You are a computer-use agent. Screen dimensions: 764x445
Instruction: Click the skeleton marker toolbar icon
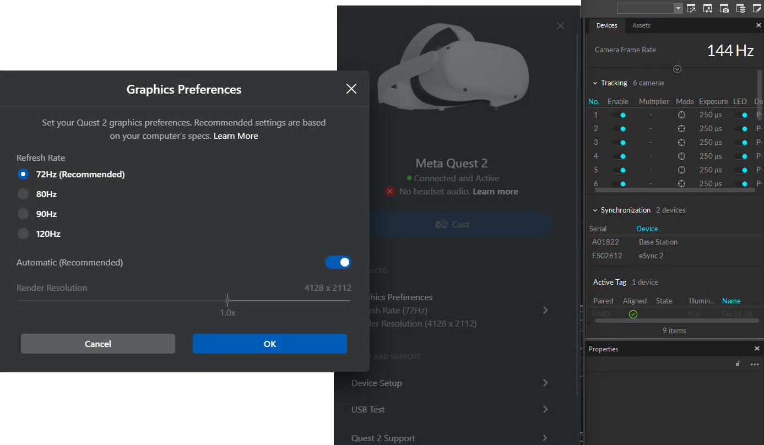(708, 8)
